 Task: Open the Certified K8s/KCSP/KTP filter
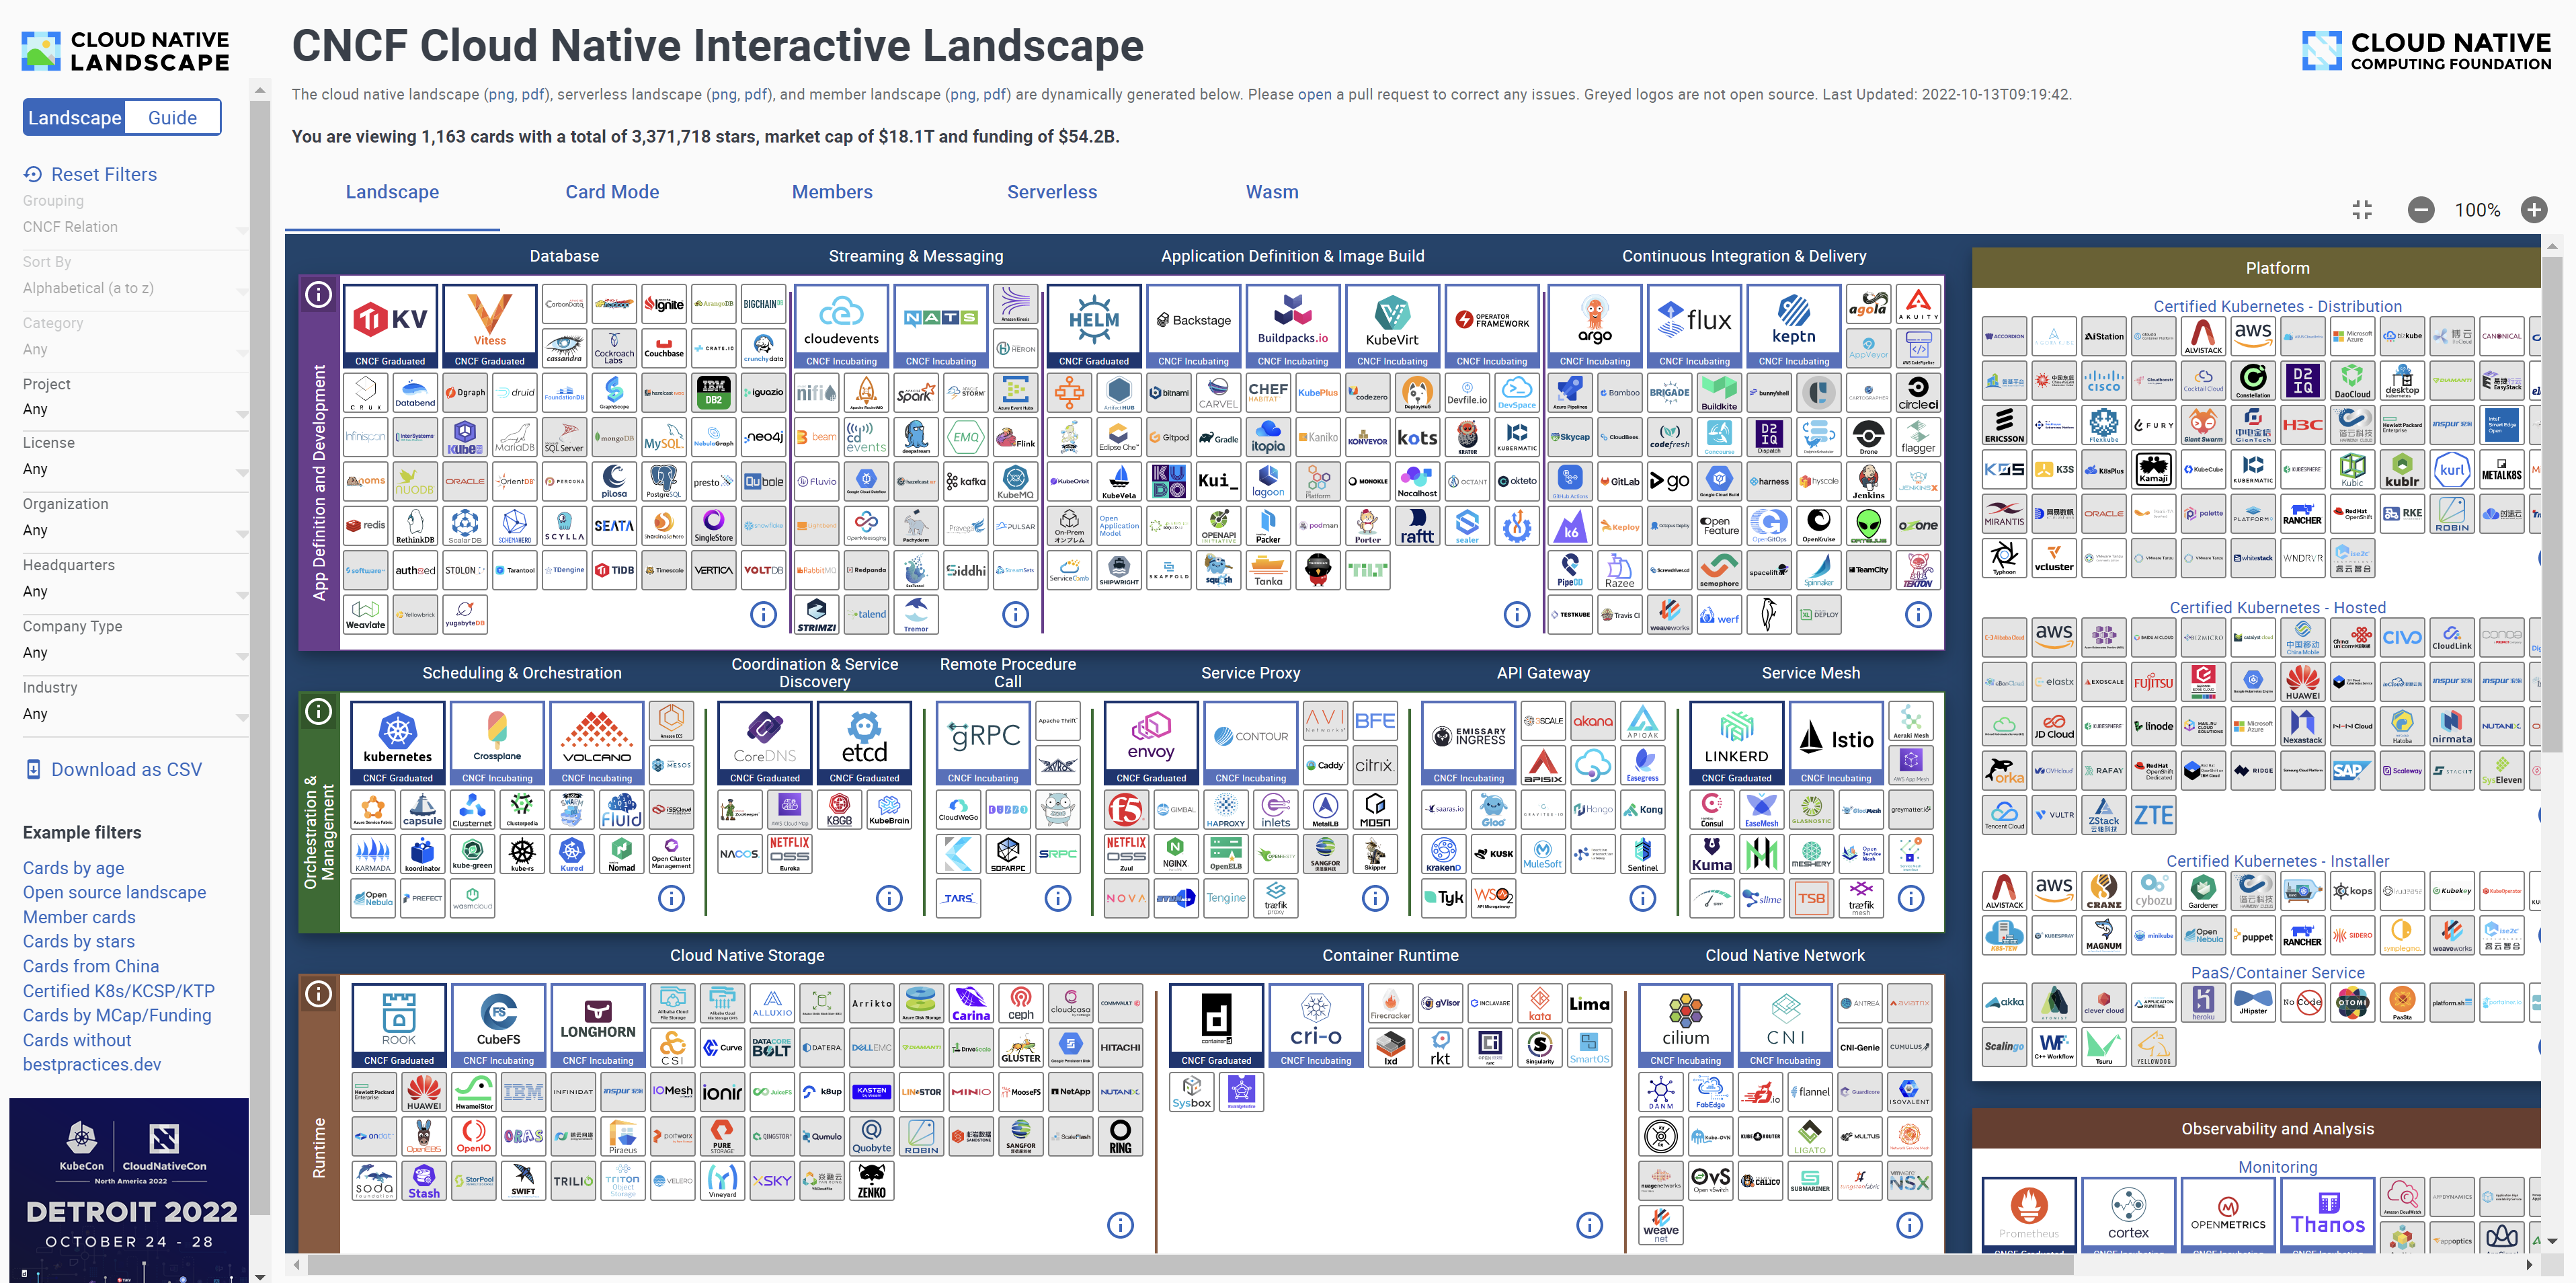tap(119, 991)
